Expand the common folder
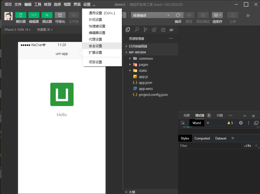This screenshot has width=260, height=194. click(151, 59)
